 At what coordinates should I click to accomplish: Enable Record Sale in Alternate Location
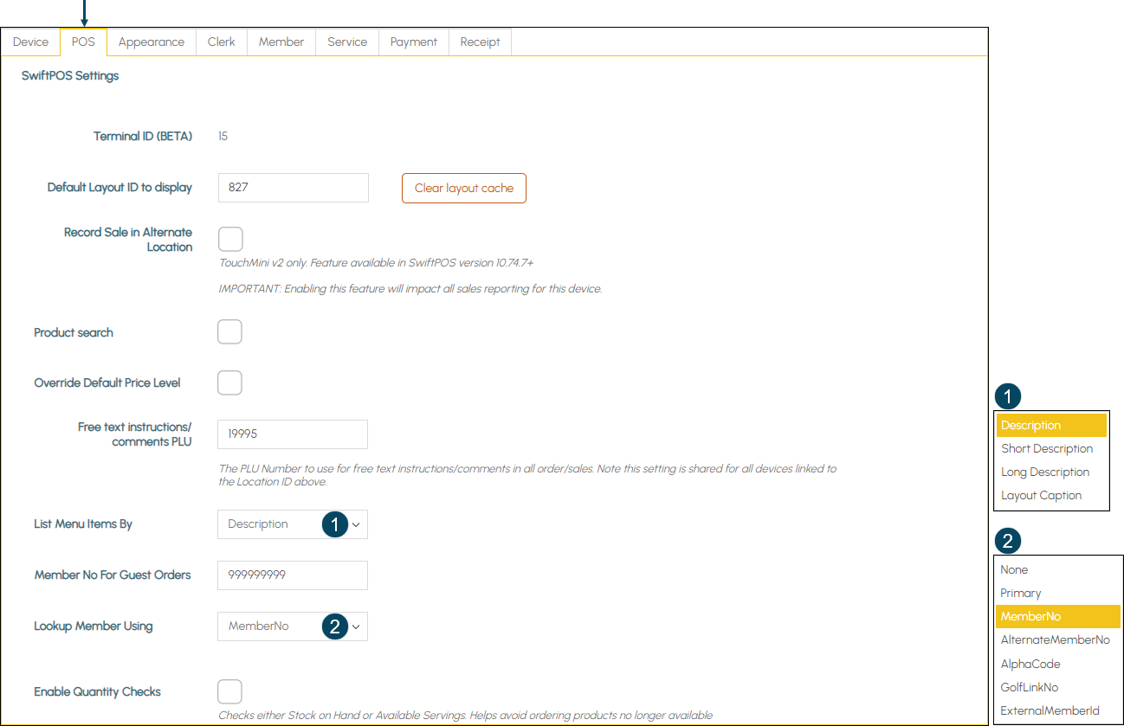230,239
